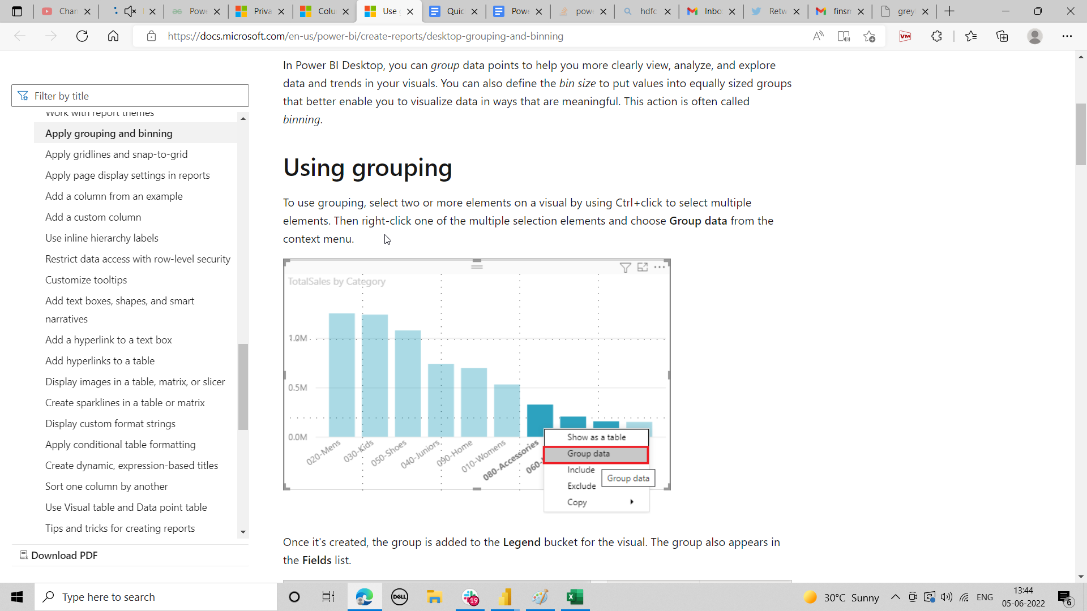Open the notification center icon
The image size is (1087, 611).
(1064, 597)
